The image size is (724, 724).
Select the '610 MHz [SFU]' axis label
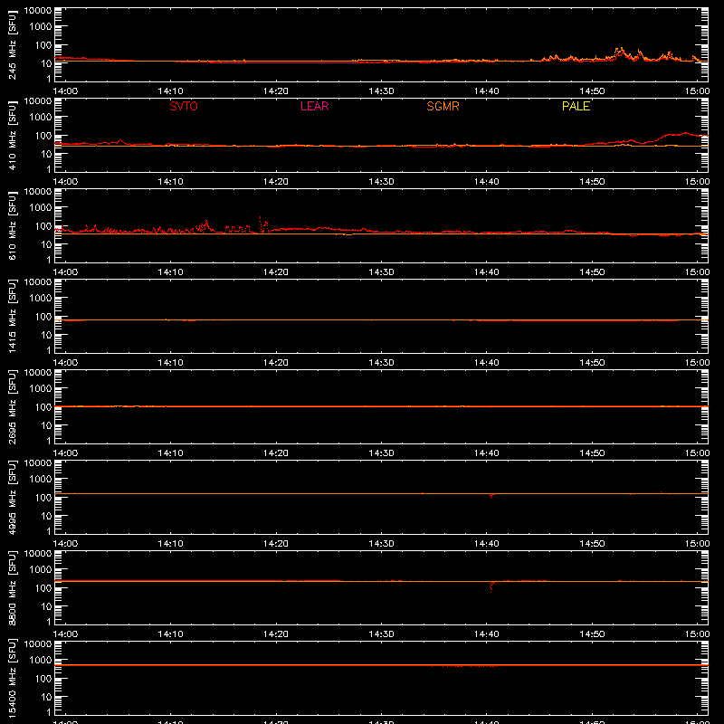pyautogui.click(x=13, y=225)
